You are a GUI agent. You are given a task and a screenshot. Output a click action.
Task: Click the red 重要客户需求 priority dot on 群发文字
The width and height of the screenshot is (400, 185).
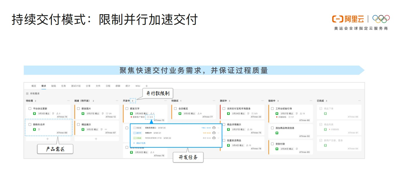131,116
